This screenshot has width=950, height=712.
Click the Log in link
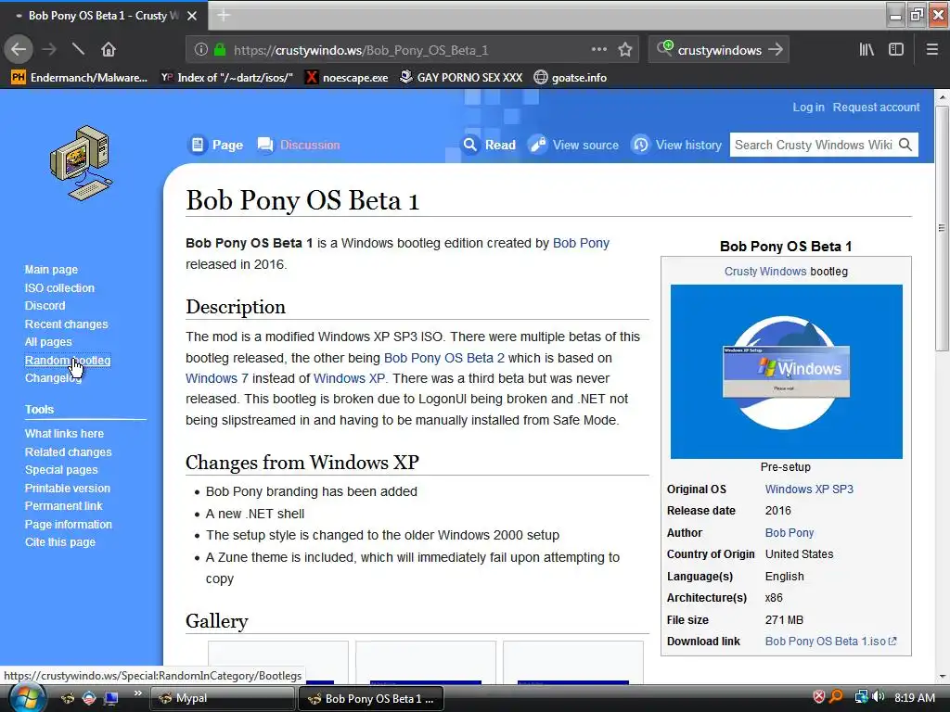[808, 108]
